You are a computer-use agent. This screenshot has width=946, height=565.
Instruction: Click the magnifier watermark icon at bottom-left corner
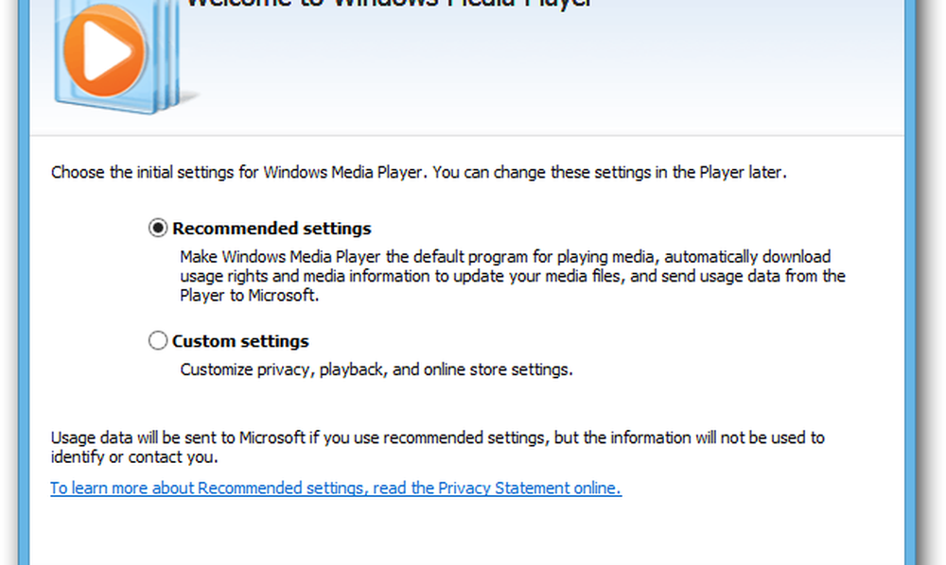pos(11,554)
